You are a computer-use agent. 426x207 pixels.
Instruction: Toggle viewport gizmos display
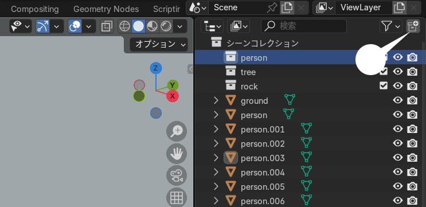(x=42, y=26)
